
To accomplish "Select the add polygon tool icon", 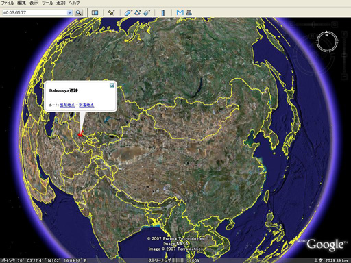I will click(x=128, y=12).
